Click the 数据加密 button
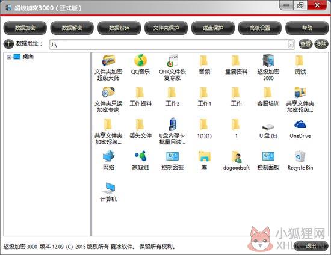This screenshot has height=255, width=331. [25, 28]
